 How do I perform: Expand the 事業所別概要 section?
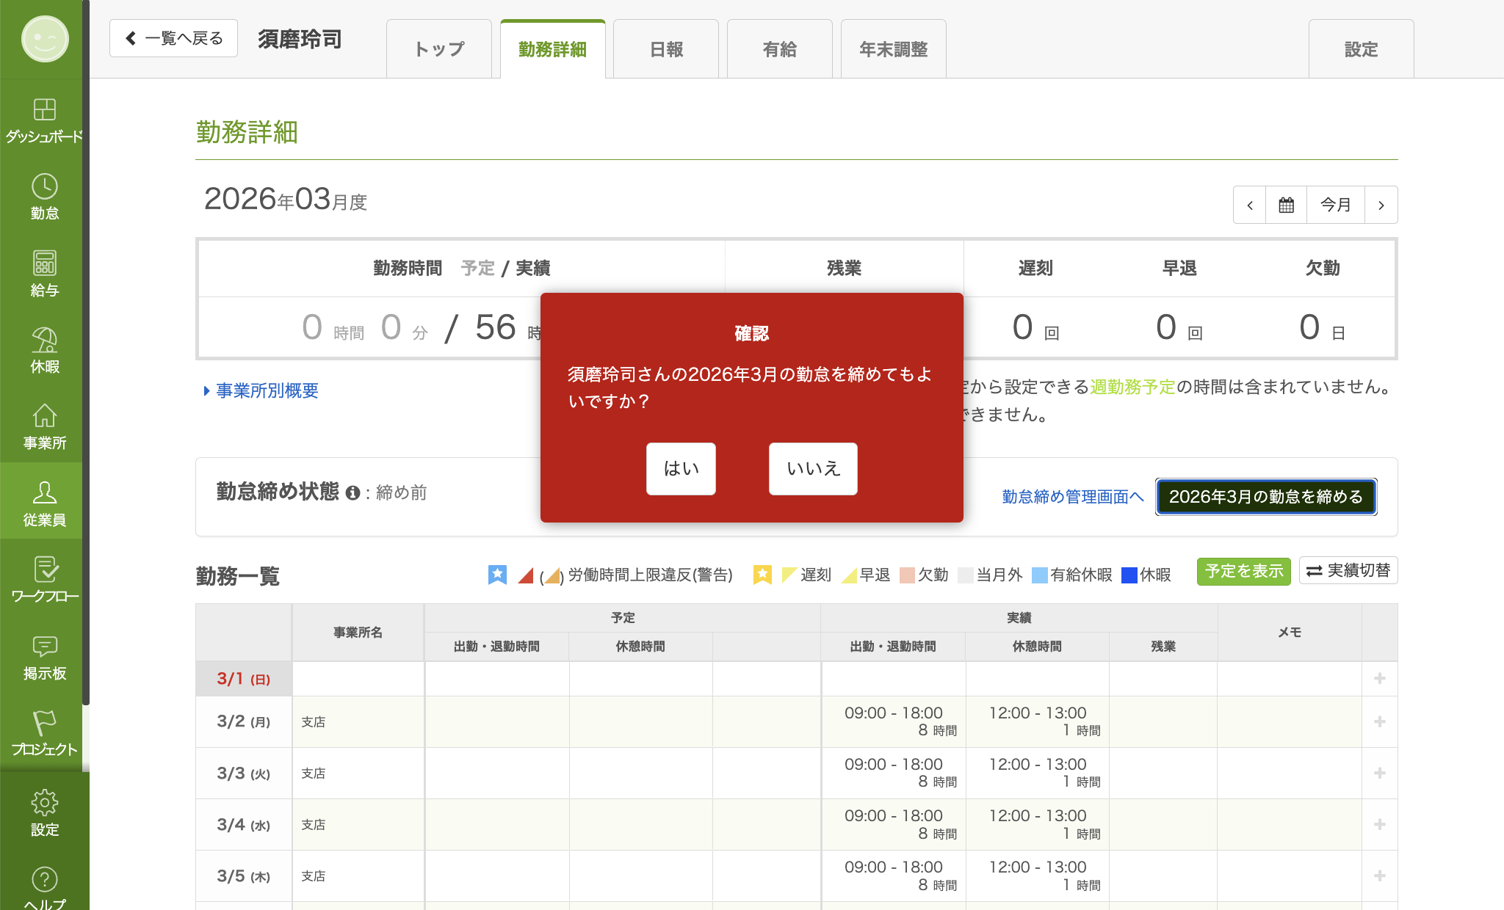pyautogui.click(x=265, y=390)
